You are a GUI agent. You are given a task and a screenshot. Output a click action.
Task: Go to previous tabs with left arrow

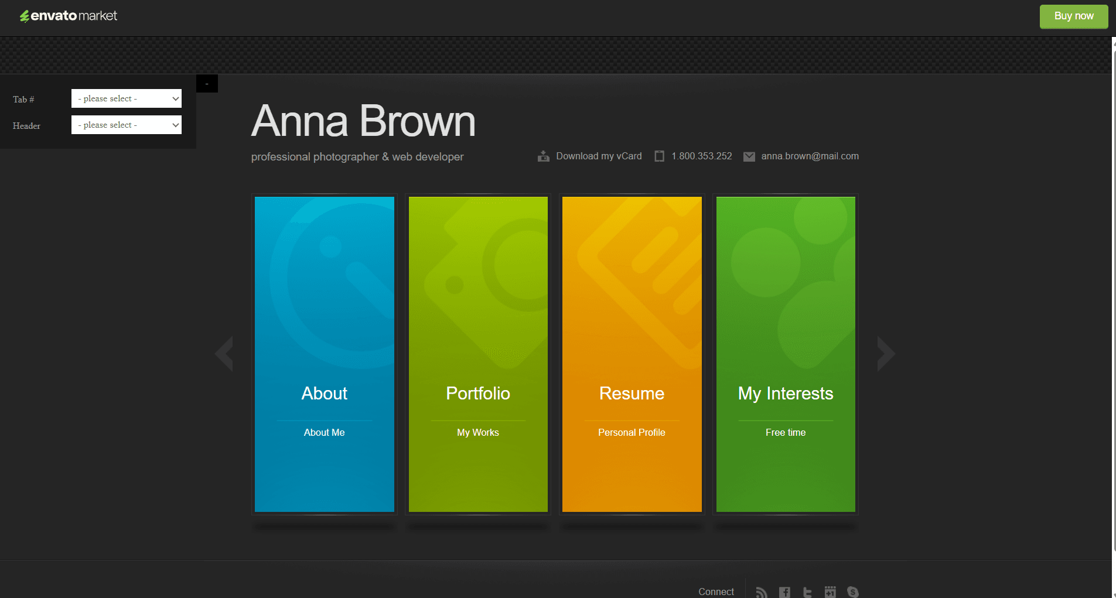(x=224, y=354)
